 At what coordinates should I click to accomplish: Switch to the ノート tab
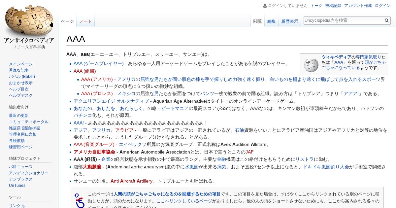pyautogui.click(x=85, y=21)
